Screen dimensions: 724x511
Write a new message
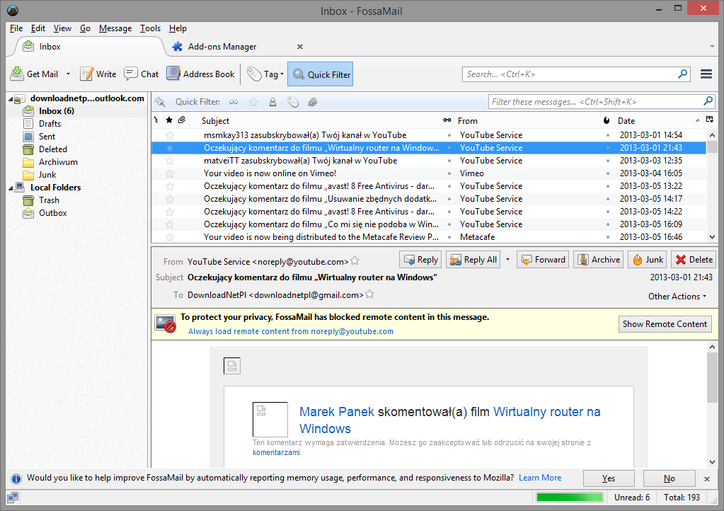(x=98, y=74)
